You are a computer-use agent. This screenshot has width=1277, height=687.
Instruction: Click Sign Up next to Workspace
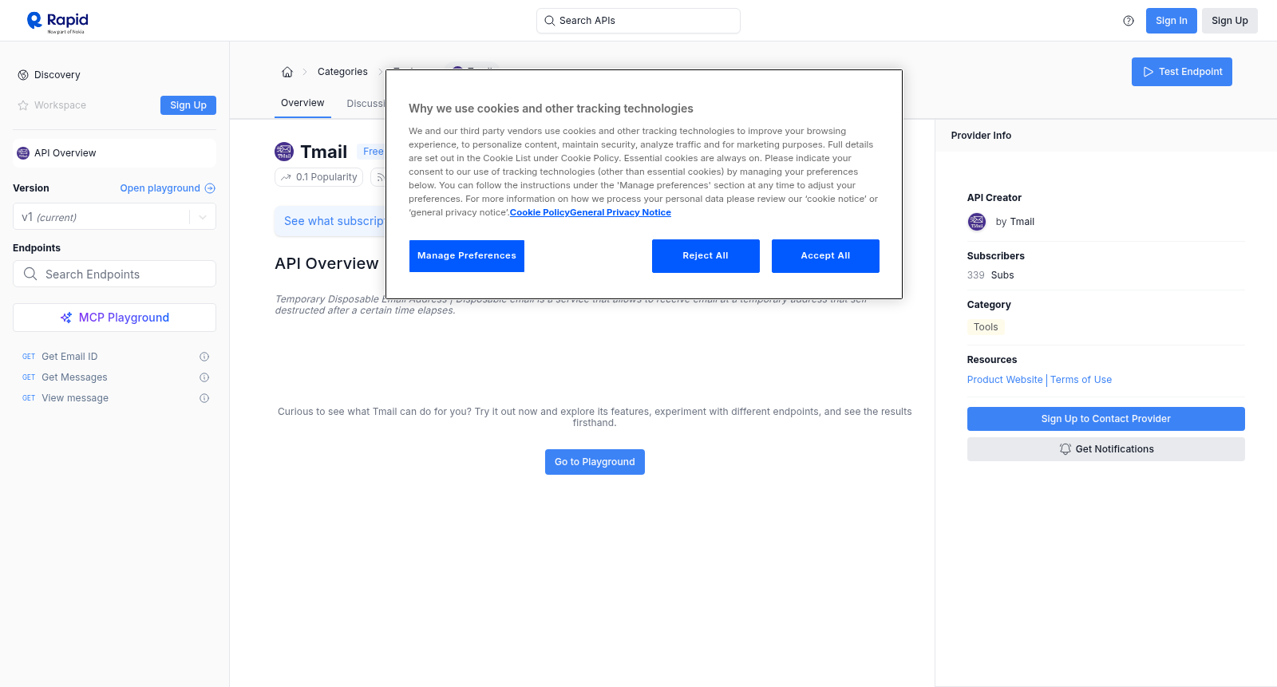point(188,105)
